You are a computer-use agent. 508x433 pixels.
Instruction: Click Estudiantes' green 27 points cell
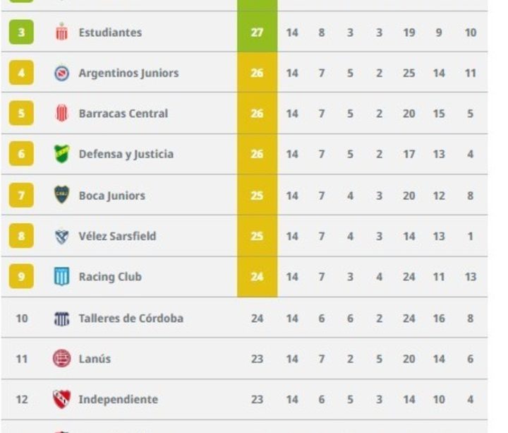(257, 32)
